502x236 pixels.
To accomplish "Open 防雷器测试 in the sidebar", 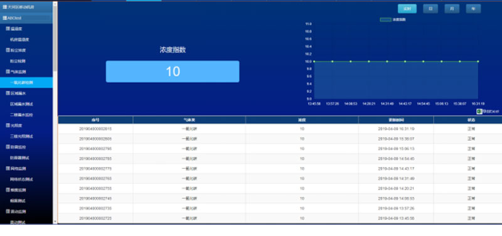I will click(x=20, y=158).
